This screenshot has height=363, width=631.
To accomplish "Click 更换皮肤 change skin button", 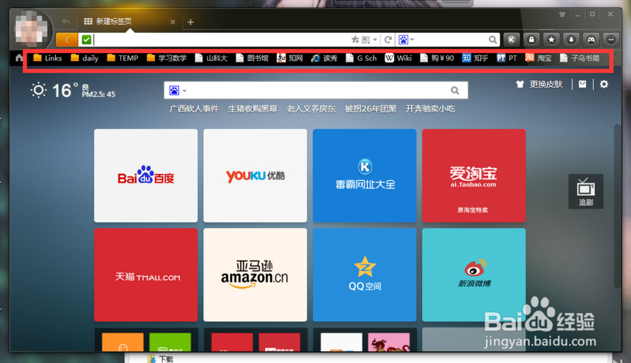I will pyautogui.click(x=540, y=84).
